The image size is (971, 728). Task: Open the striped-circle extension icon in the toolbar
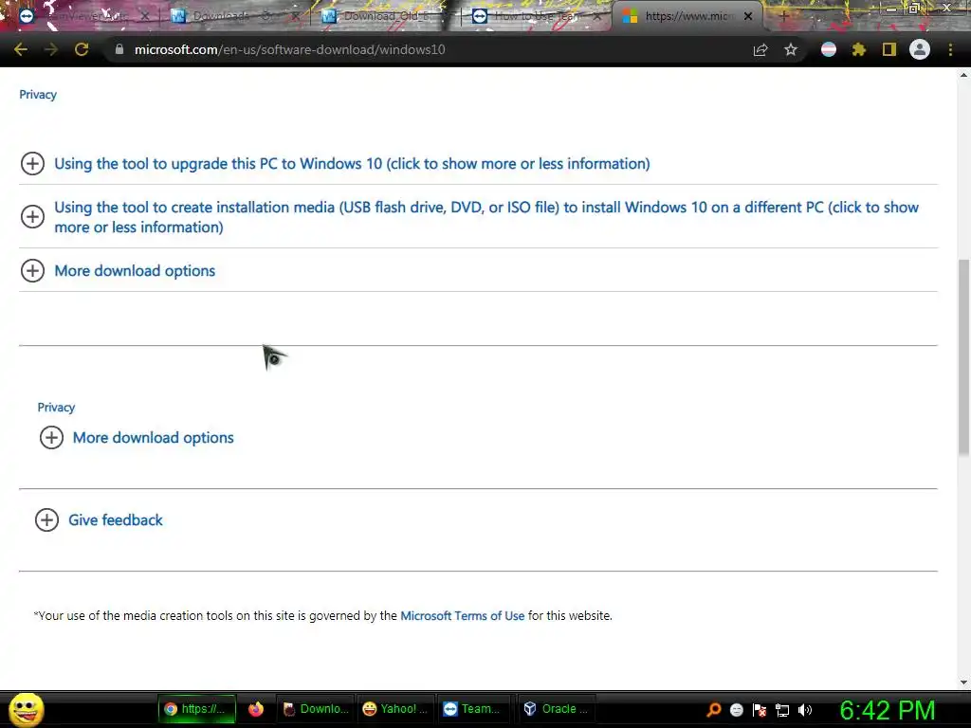click(829, 49)
